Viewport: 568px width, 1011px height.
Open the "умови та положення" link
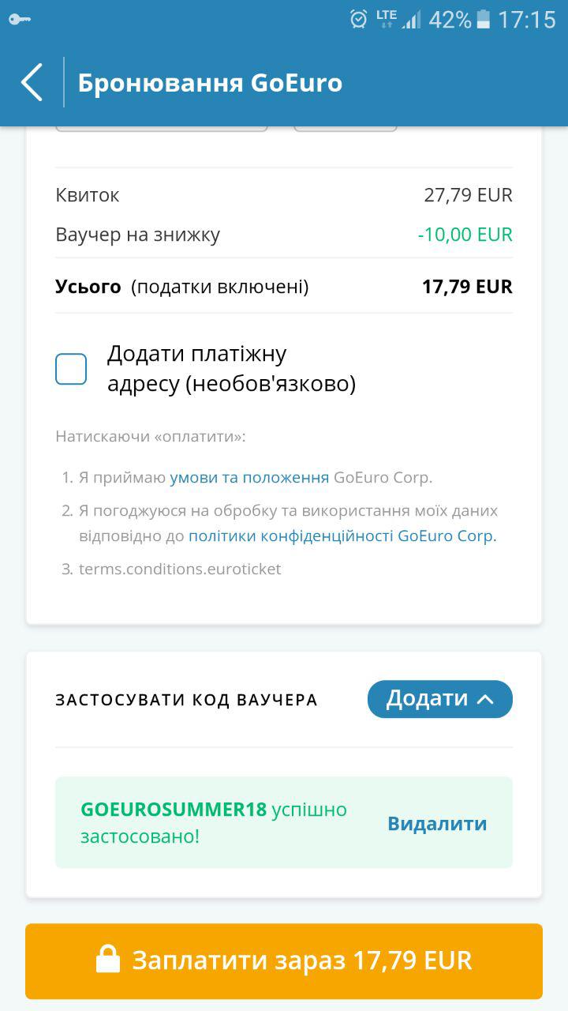[249, 478]
